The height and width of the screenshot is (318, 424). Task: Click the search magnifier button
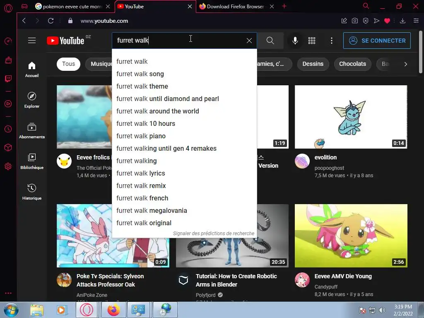270,41
